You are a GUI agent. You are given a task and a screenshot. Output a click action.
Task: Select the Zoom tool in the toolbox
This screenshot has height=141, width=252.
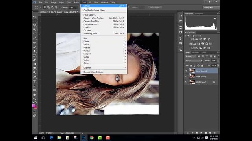tap(35, 99)
